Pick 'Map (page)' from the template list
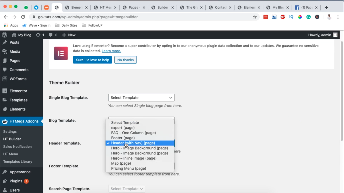344x193 pixels. click(x=140, y=163)
